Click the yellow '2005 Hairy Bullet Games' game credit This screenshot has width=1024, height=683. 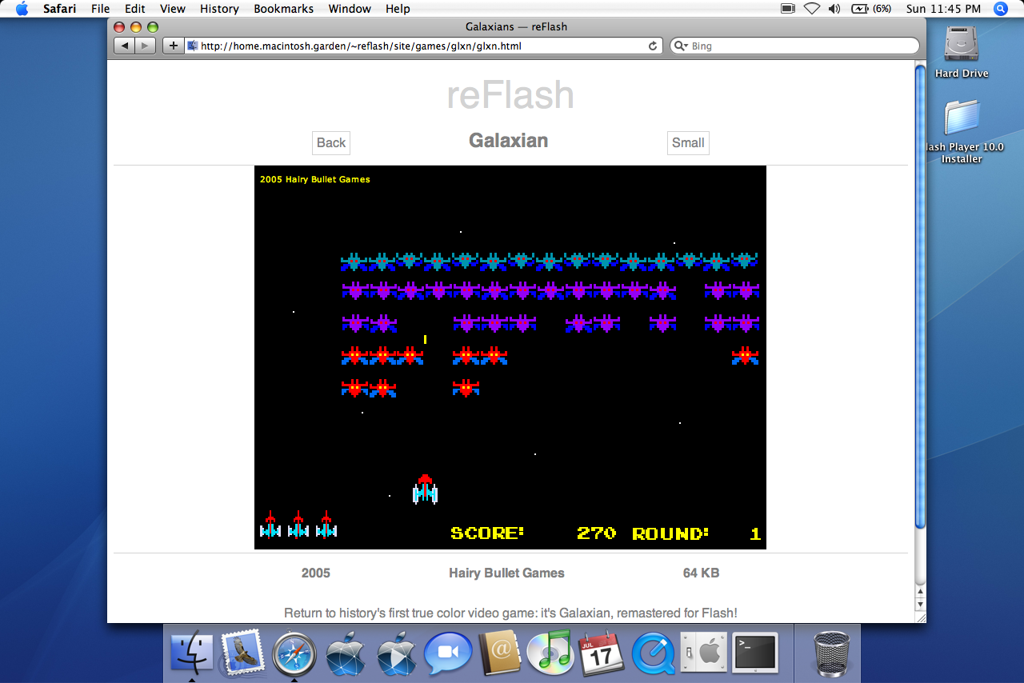tap(315, 179)
